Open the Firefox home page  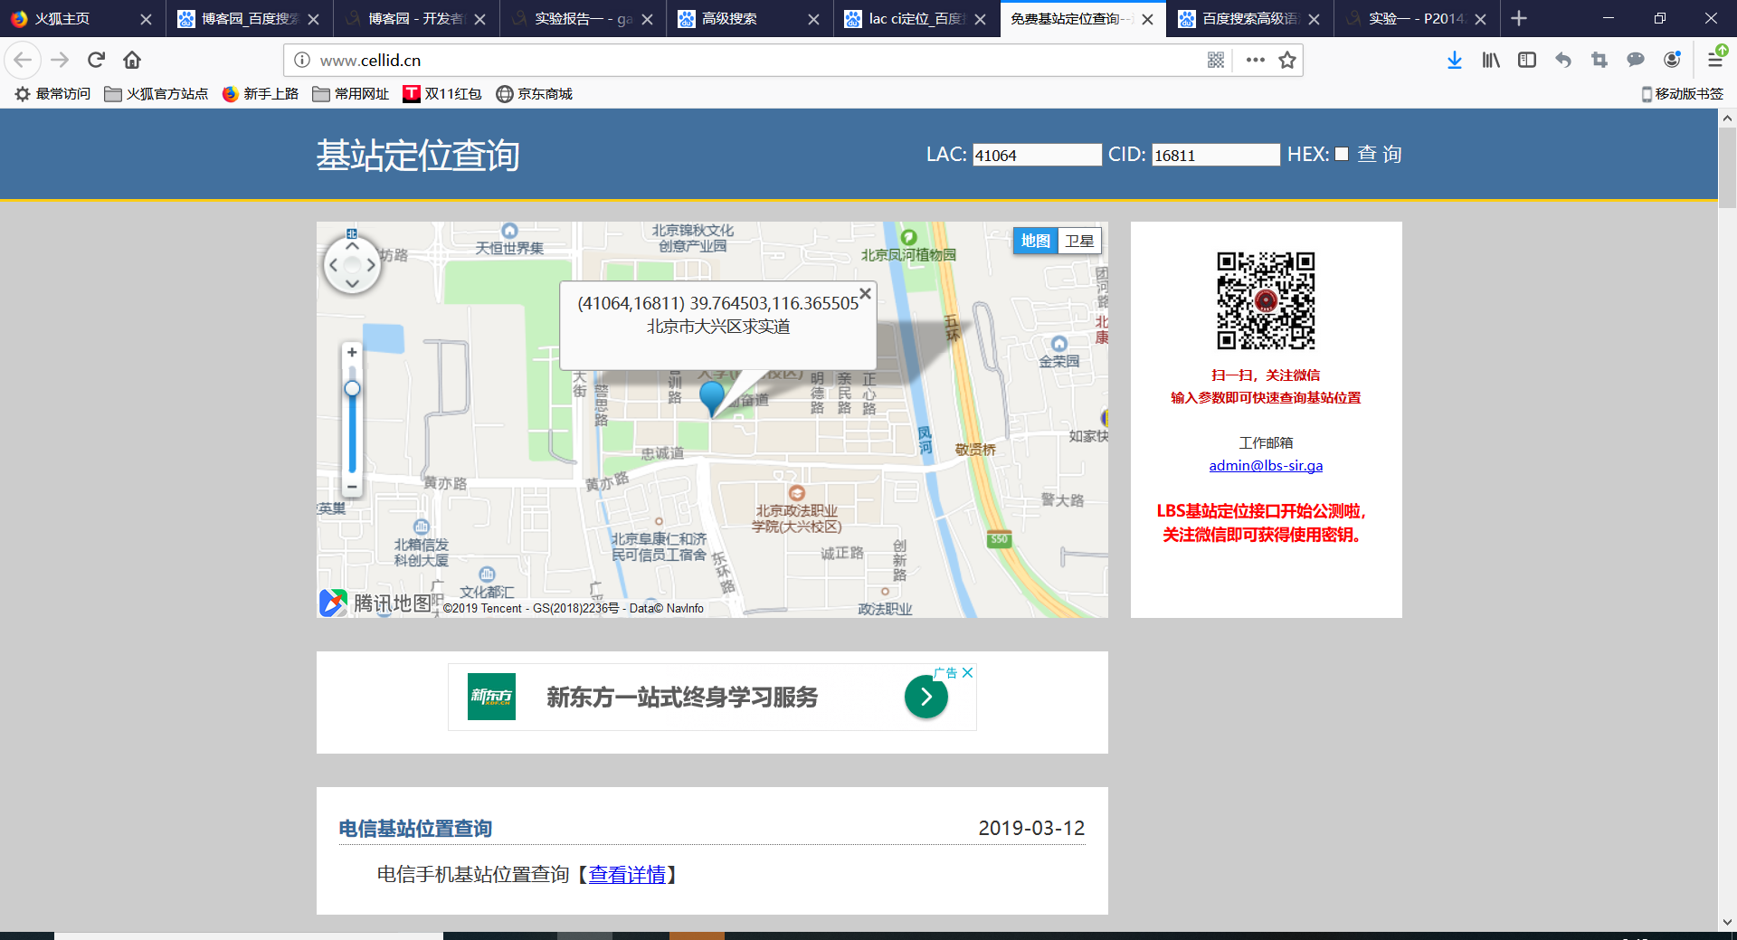132,60
